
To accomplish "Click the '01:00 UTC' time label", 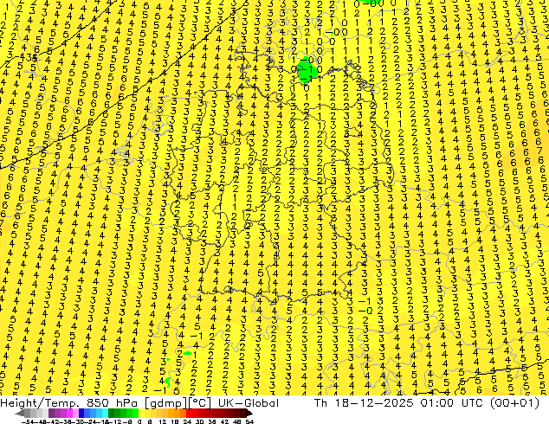I will [x=453, y=403].
